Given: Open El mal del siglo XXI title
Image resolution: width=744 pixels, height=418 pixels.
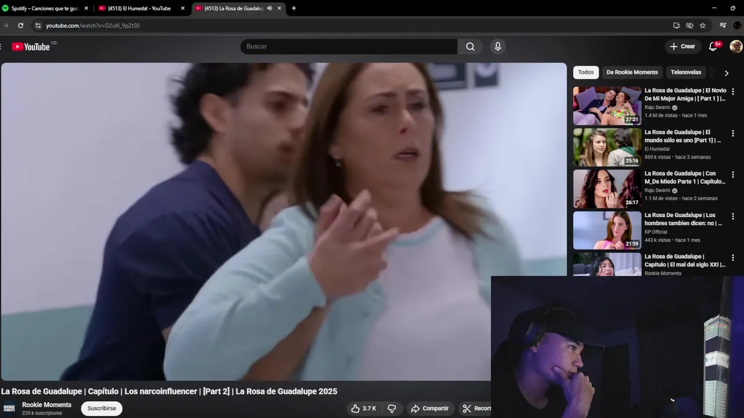Looking at the screenshot, I should click(685, 261).
